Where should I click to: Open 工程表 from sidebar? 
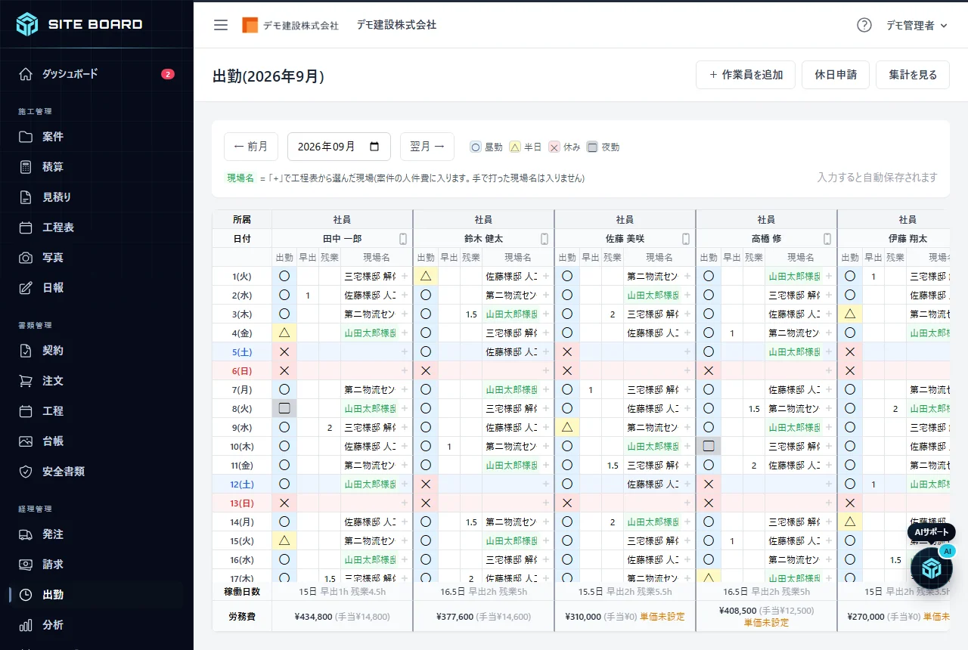tap(97, 227)
